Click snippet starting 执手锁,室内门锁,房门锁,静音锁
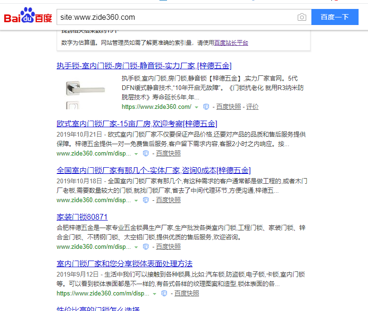The image size is (368, 311). [x=213, y=88]
